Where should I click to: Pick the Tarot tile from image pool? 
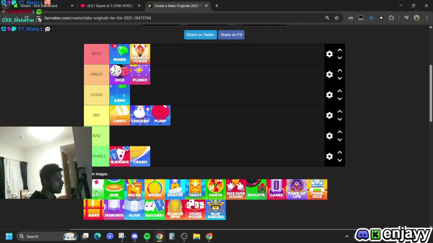click(x=195, y=189)
